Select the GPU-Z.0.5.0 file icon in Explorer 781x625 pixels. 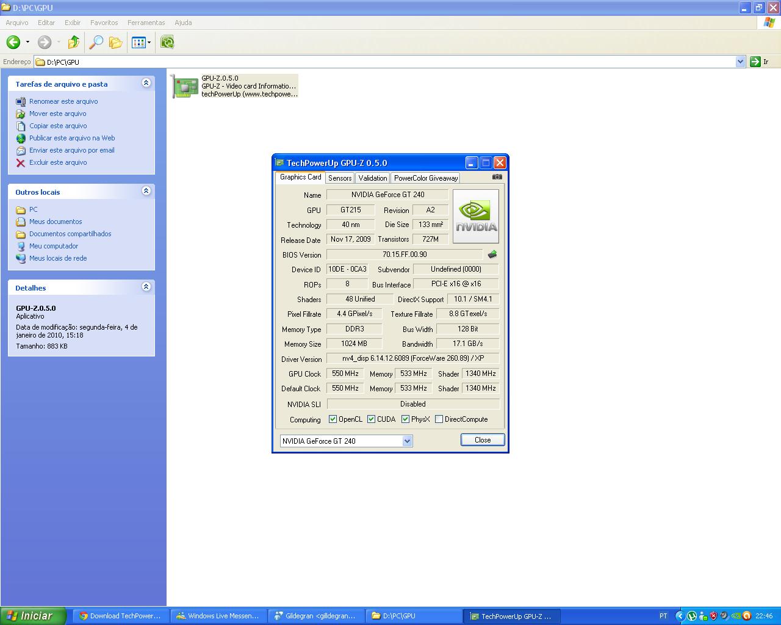click(185, 86)
